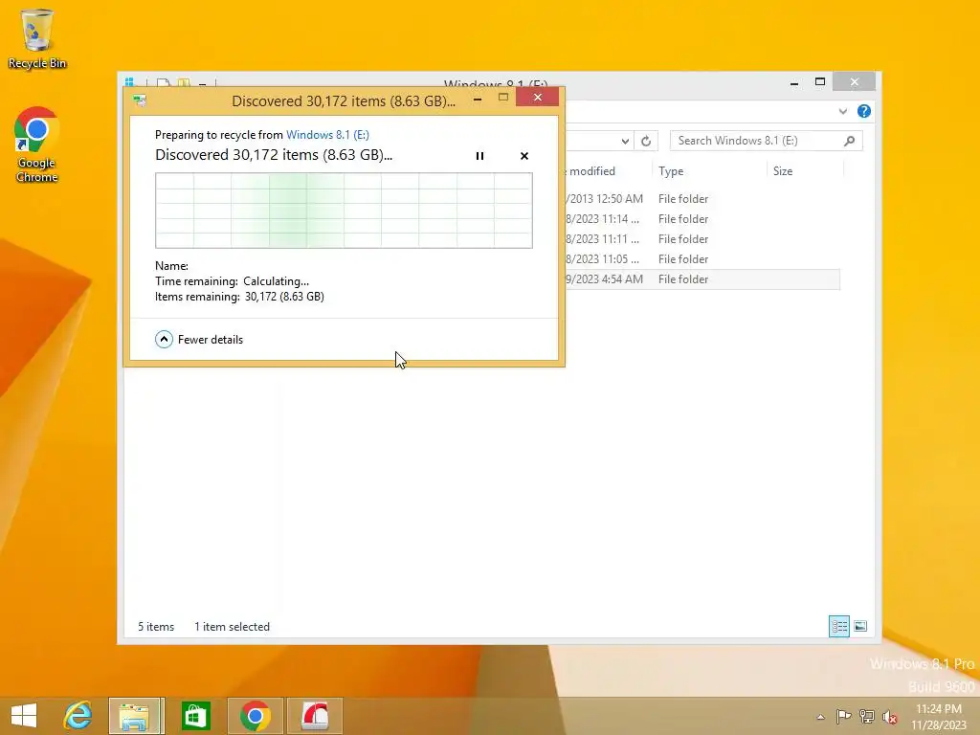Sort by Size column header
This screenshot has height=735, width=980.
805,170
